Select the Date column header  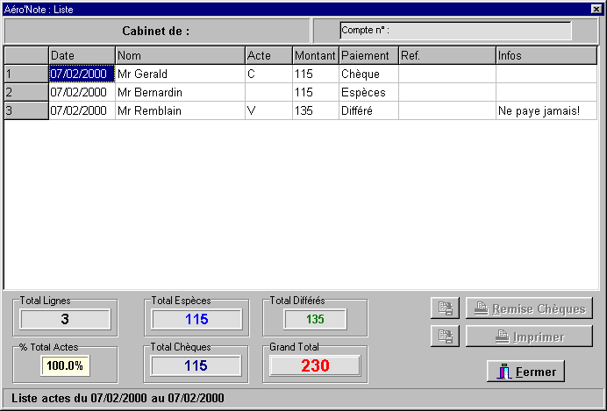point(82,56)
